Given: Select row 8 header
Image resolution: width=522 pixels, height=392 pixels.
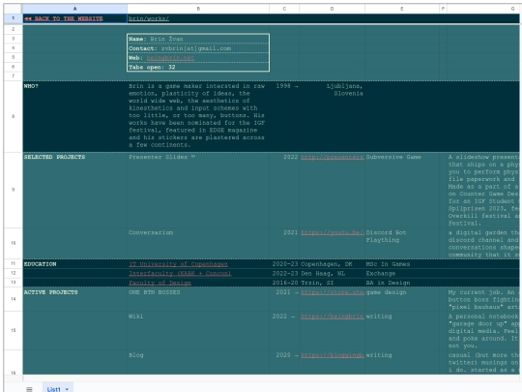Looking at the screenshot, I should [14, 116].
